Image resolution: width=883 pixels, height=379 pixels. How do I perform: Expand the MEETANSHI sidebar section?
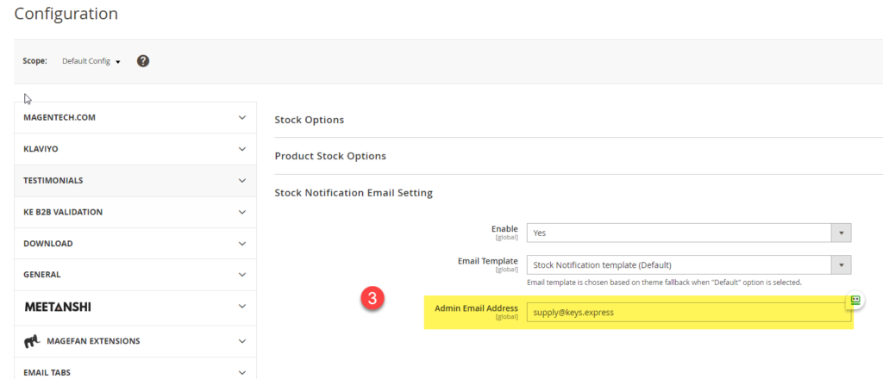point(135,307)
